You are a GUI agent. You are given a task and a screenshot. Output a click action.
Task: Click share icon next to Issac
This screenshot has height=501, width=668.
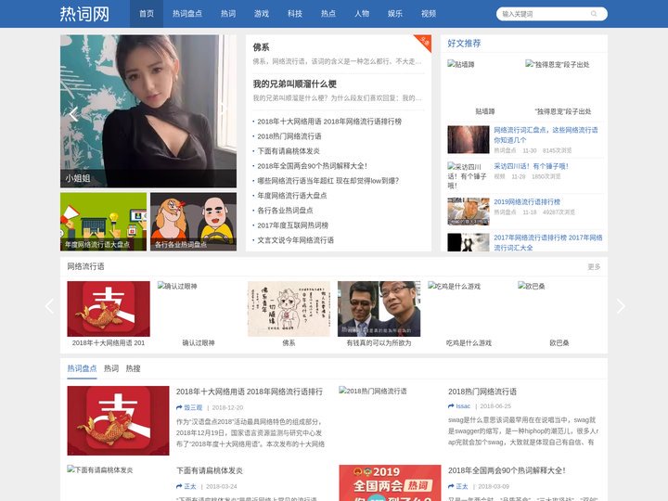(451, 406)
